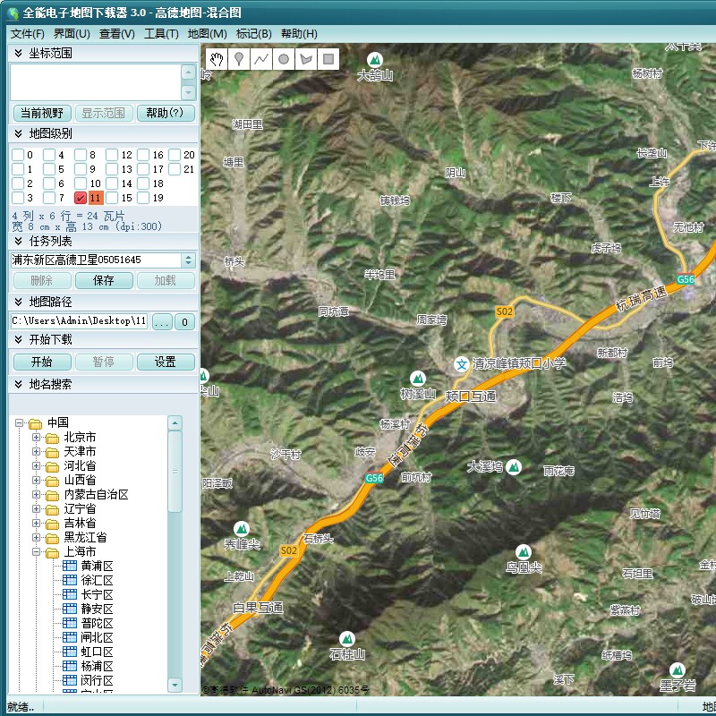Click the 开始 download button
Screen dimensions: 716x716
[x=42, y=362]
